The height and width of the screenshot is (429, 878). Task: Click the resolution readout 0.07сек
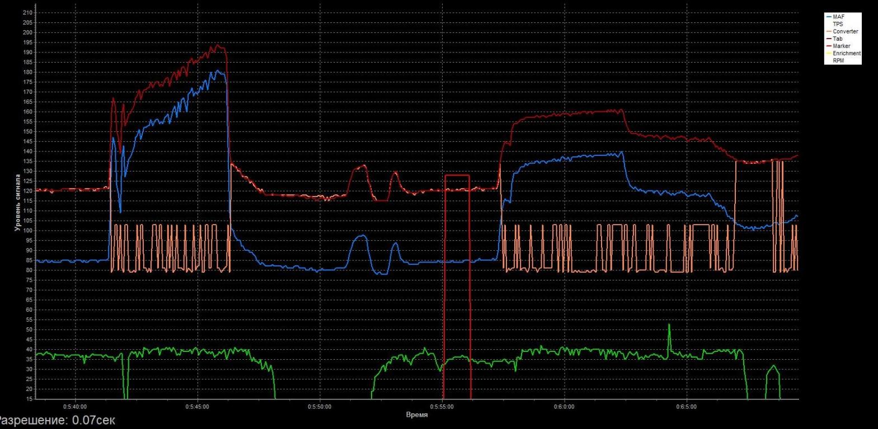pos(94,420)
